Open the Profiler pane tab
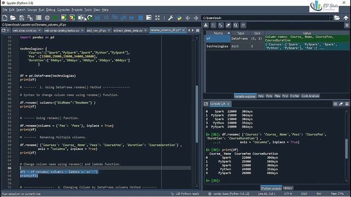351x197 pixels. (295, 96)
